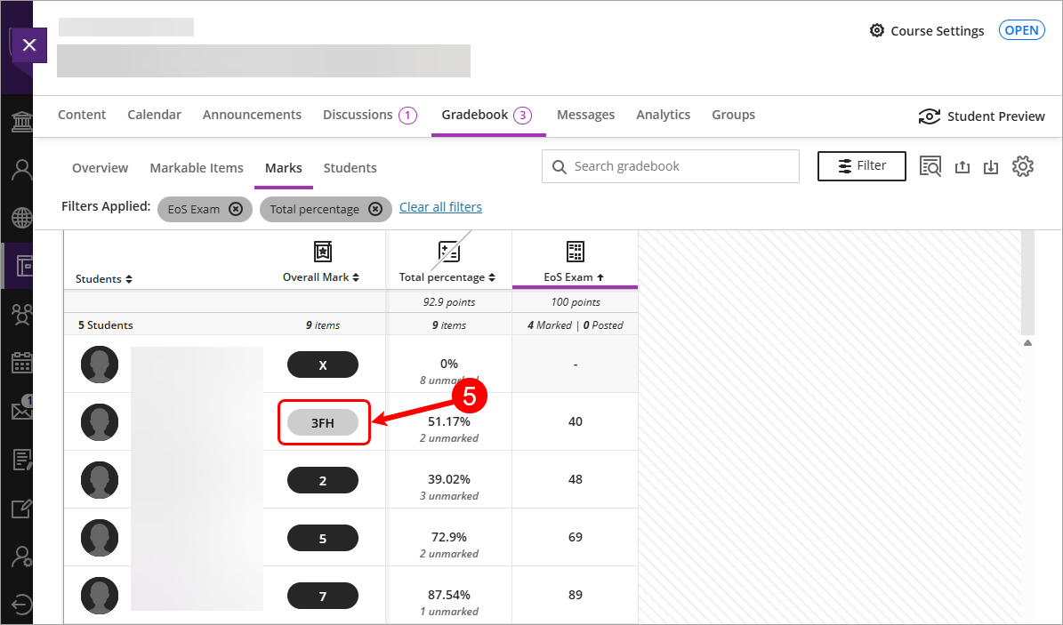The image size is (1063, 625).
Task: Toggle the course OPEN status badge
Action: point(1021,30)
